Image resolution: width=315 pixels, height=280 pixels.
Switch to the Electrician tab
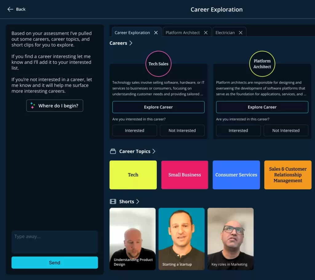[x=225, y=32]
